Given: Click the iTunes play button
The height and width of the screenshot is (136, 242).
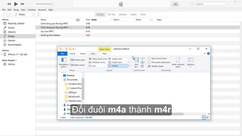Looking at the screenshot, I should tap(16, 4).
